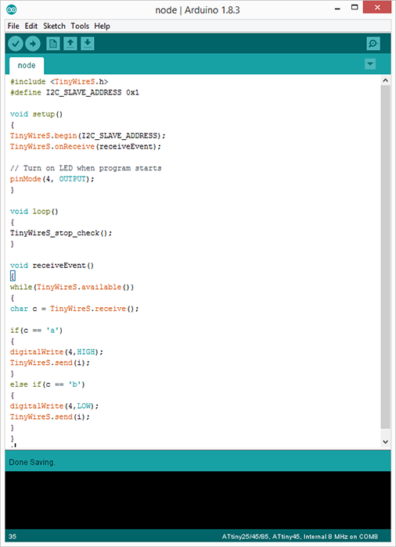Screen dimensions: 396x547
Task: Click the 'digitalWrite(4,HIGH);' line
Action: [56, 352]
